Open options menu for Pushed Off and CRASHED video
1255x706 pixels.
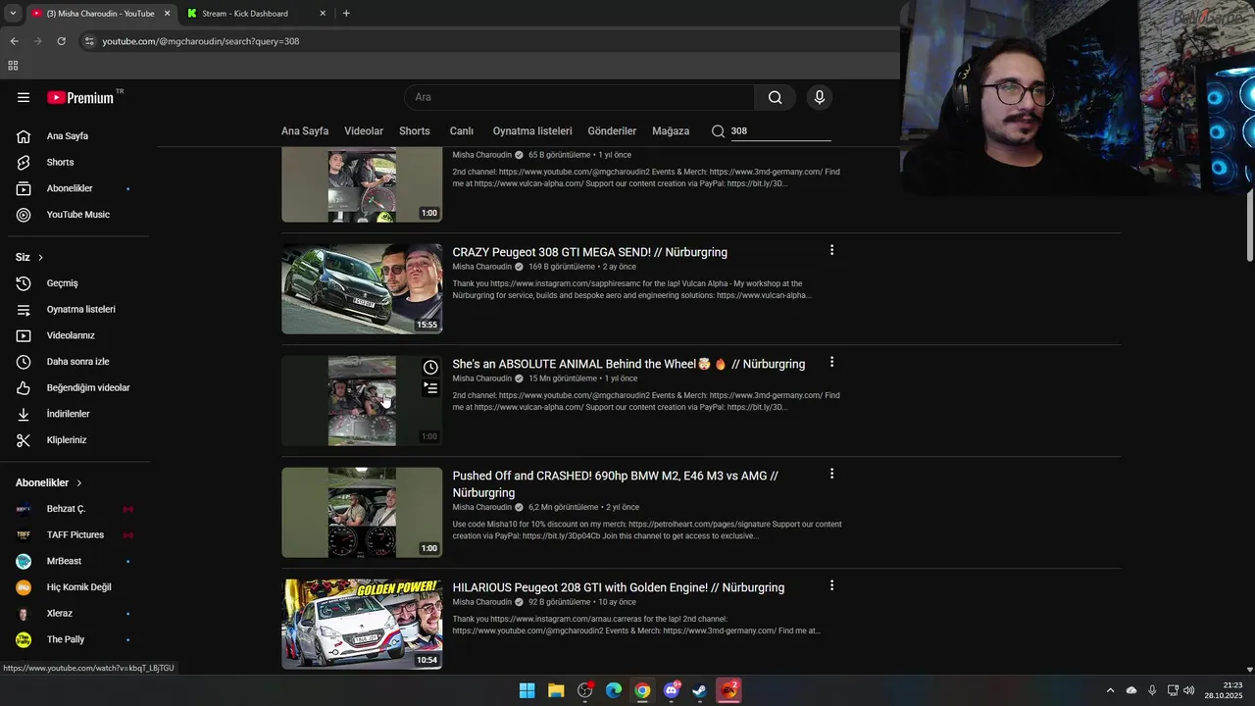point(831,474)
